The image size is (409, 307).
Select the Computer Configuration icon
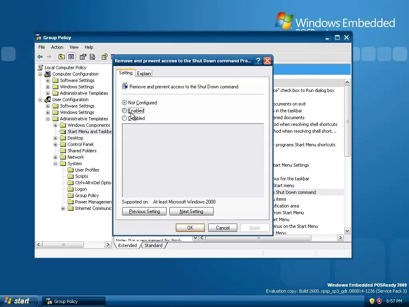(48, 74)
